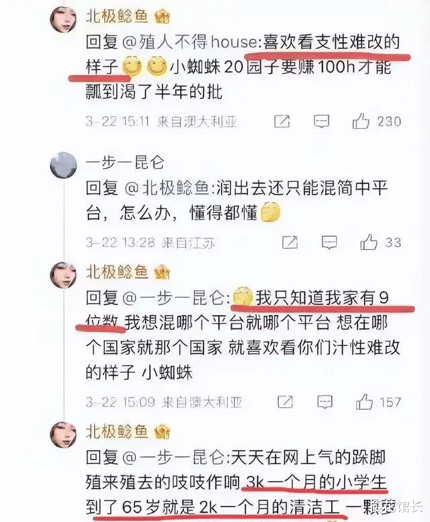Screen dimensions: 430x522
Task: Like the comment with 230 likes
Action: pyautogui.click(x=361, y=120)
